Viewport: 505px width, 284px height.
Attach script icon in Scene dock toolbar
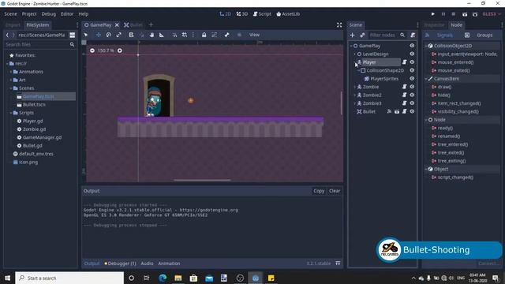413,35
